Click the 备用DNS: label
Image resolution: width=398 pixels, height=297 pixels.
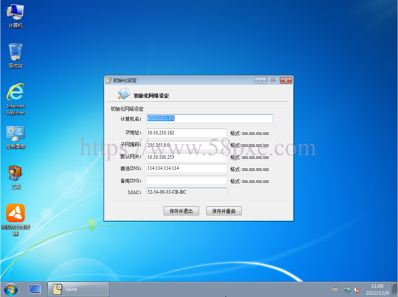pos(131,181)
